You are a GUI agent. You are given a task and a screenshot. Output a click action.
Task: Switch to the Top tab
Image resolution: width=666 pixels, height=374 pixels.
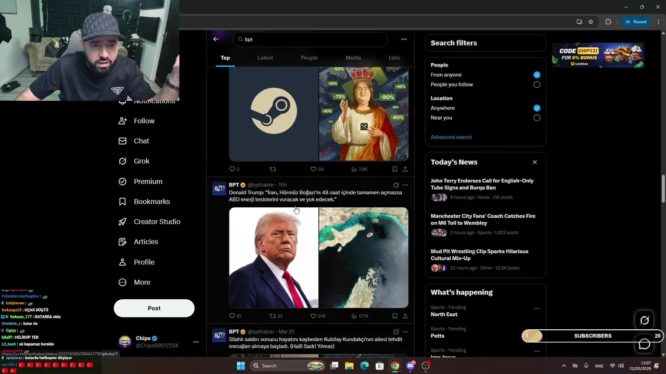pos(225,58)
